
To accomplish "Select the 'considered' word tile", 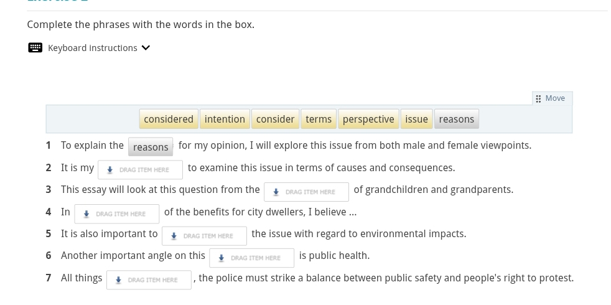I will [x=169, y=119].
